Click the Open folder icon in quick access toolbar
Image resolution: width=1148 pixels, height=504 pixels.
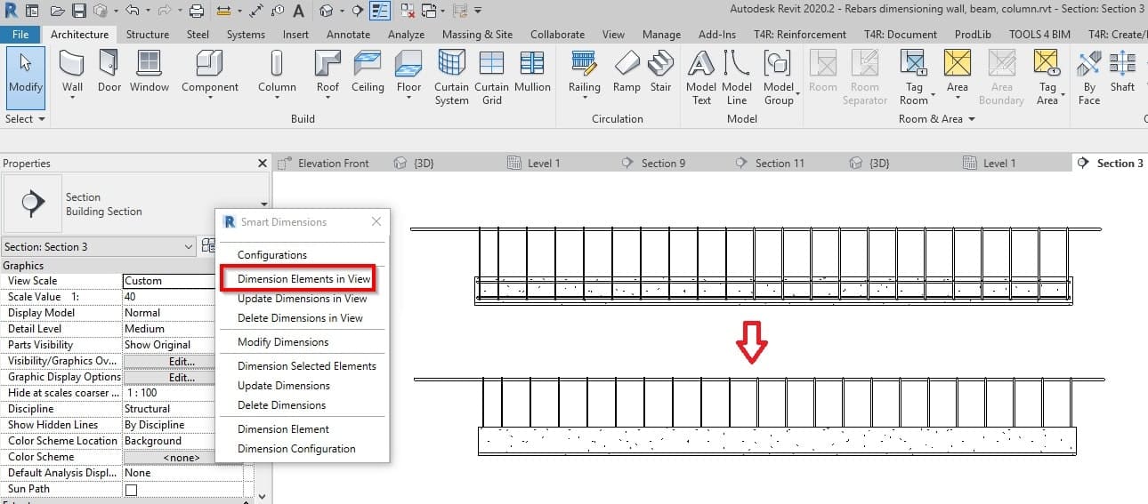[x=58, y=11]
